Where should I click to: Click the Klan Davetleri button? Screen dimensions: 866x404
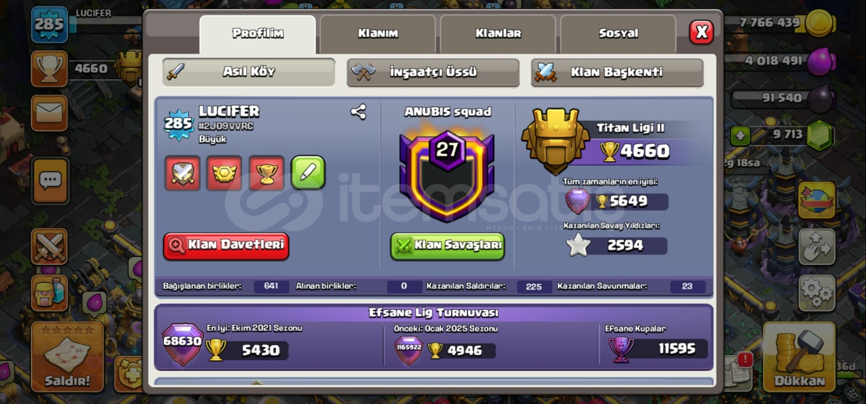226,246
